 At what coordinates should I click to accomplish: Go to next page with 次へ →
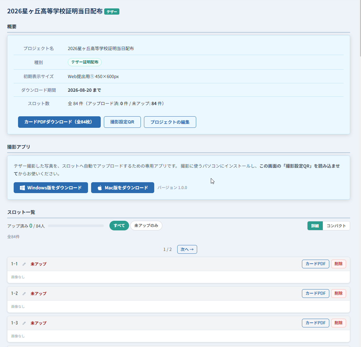187,249
